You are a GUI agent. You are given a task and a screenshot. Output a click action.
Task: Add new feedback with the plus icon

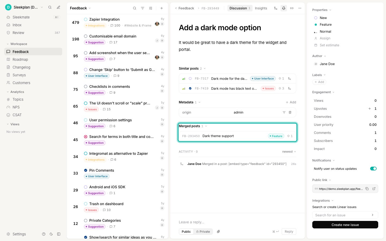point(162,8)
